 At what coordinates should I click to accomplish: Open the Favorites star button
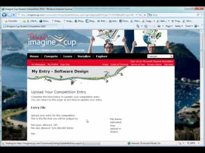(11, 21)
